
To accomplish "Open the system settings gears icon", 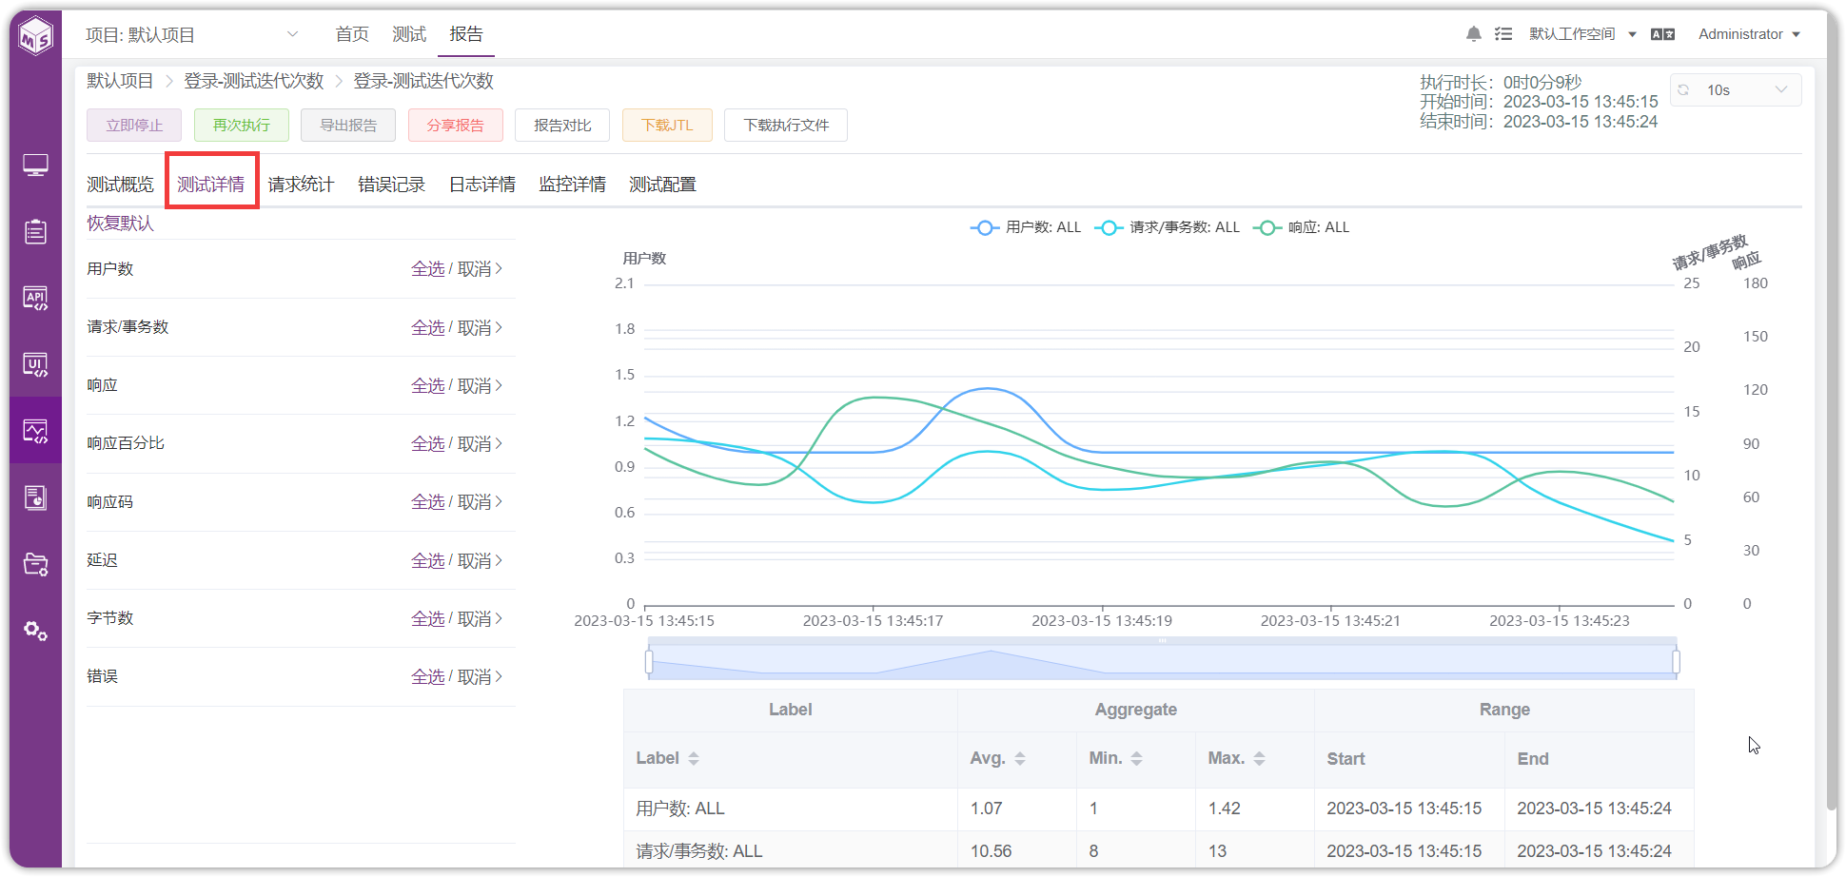I will click(x=35, y=631).
